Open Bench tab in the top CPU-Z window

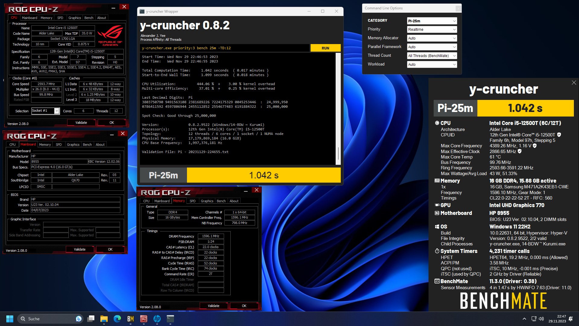pos(89,18)
